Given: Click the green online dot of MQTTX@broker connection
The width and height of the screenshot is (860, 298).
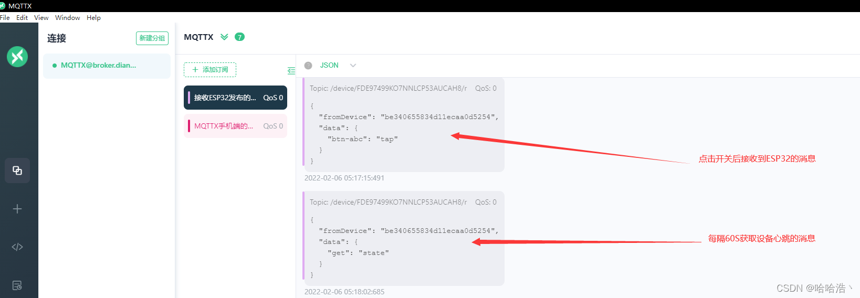Looking at the screenshot, I should click(55, 66).
